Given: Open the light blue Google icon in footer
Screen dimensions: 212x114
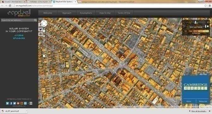Looking at the screenshot, I should pyautogui.click(x=25, y=103).
